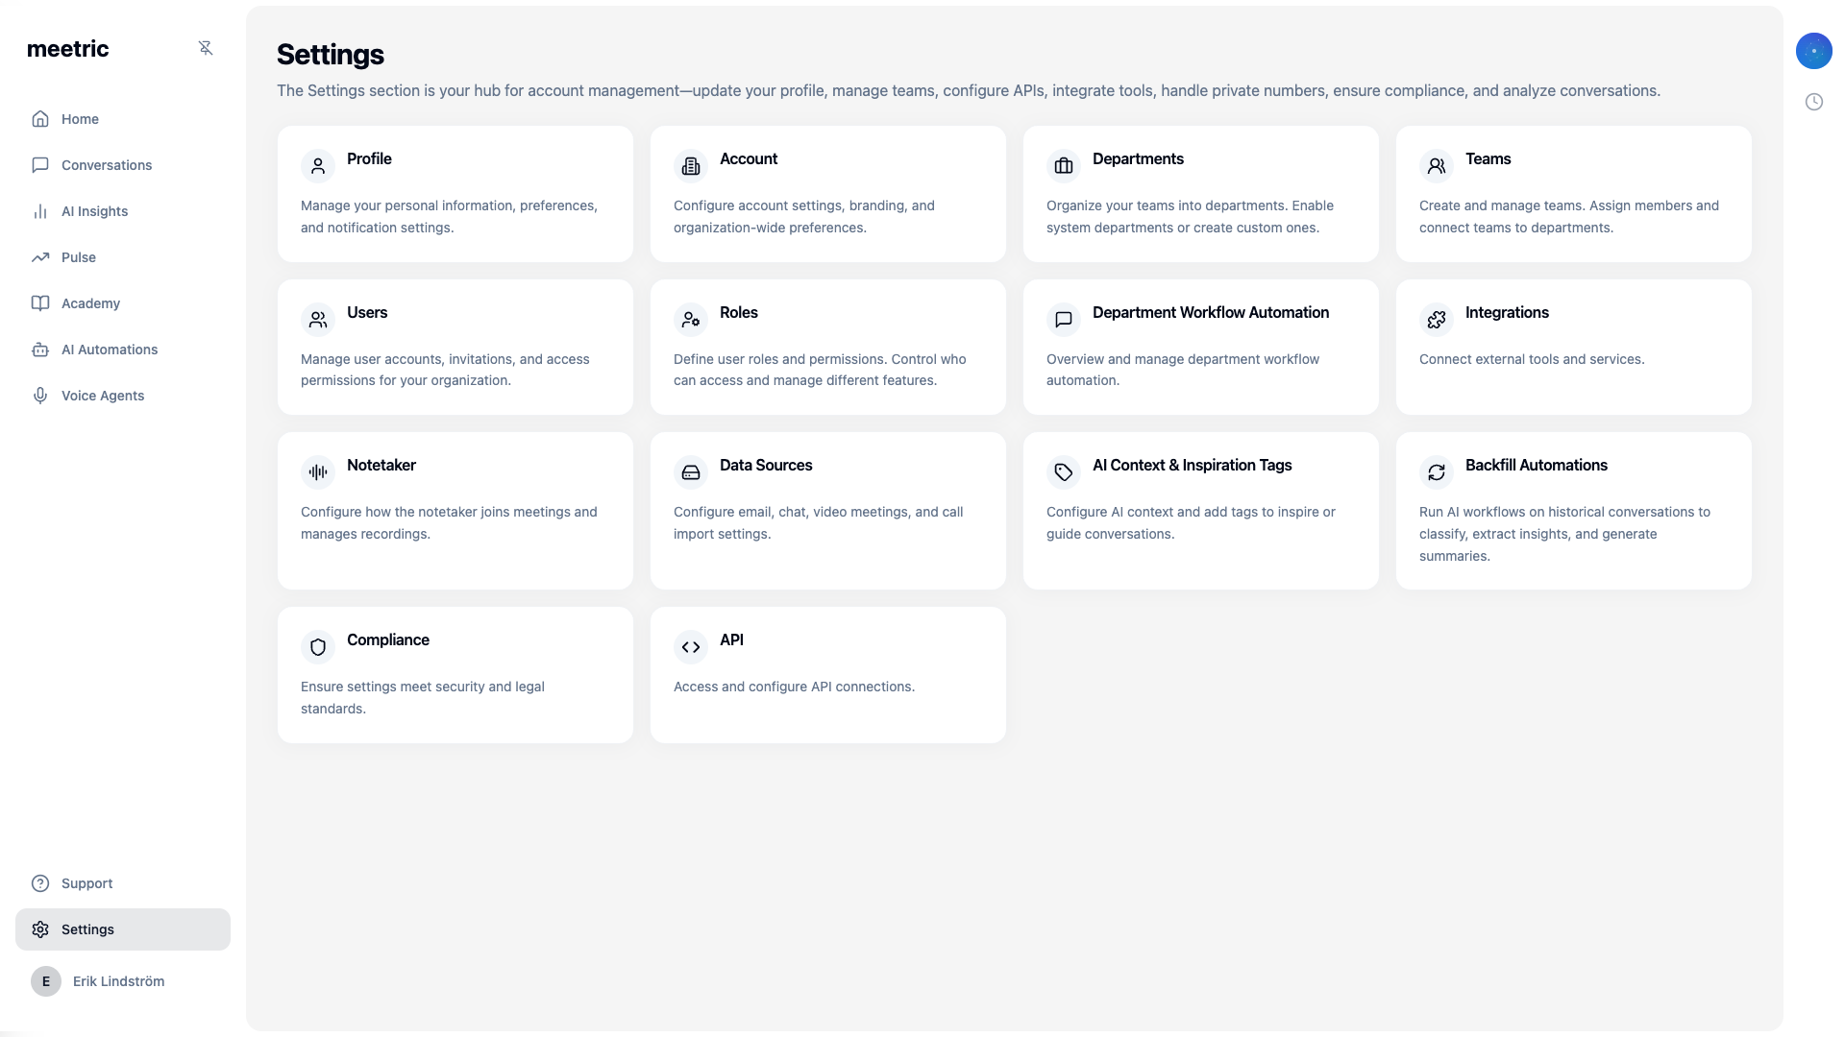Viewport: 1845px width, 1037px height.
Task: Click the Support question mark icon
Action: [x=39, y=883]
